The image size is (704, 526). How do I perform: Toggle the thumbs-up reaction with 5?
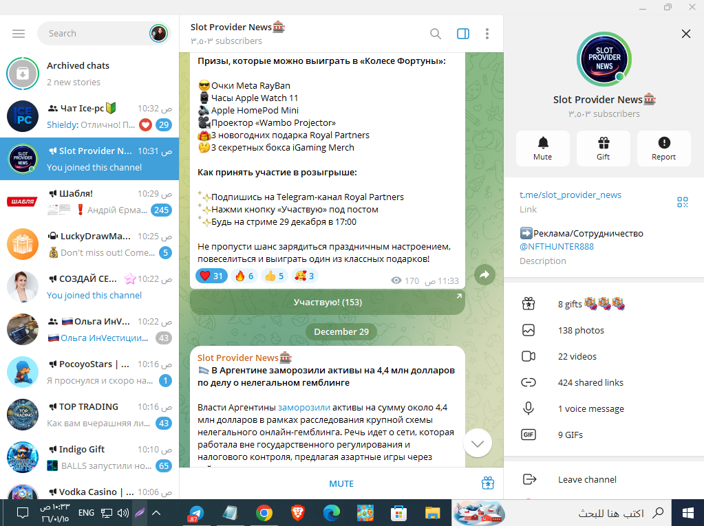point(275,276)
